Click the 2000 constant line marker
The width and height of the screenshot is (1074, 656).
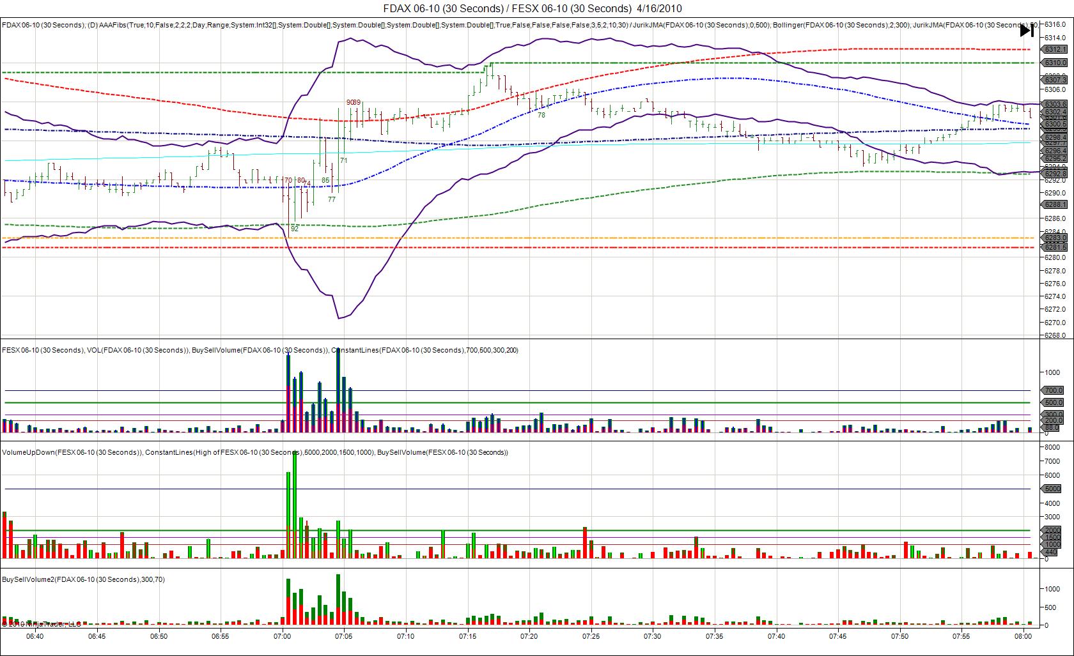click(x=1052, y=530)
